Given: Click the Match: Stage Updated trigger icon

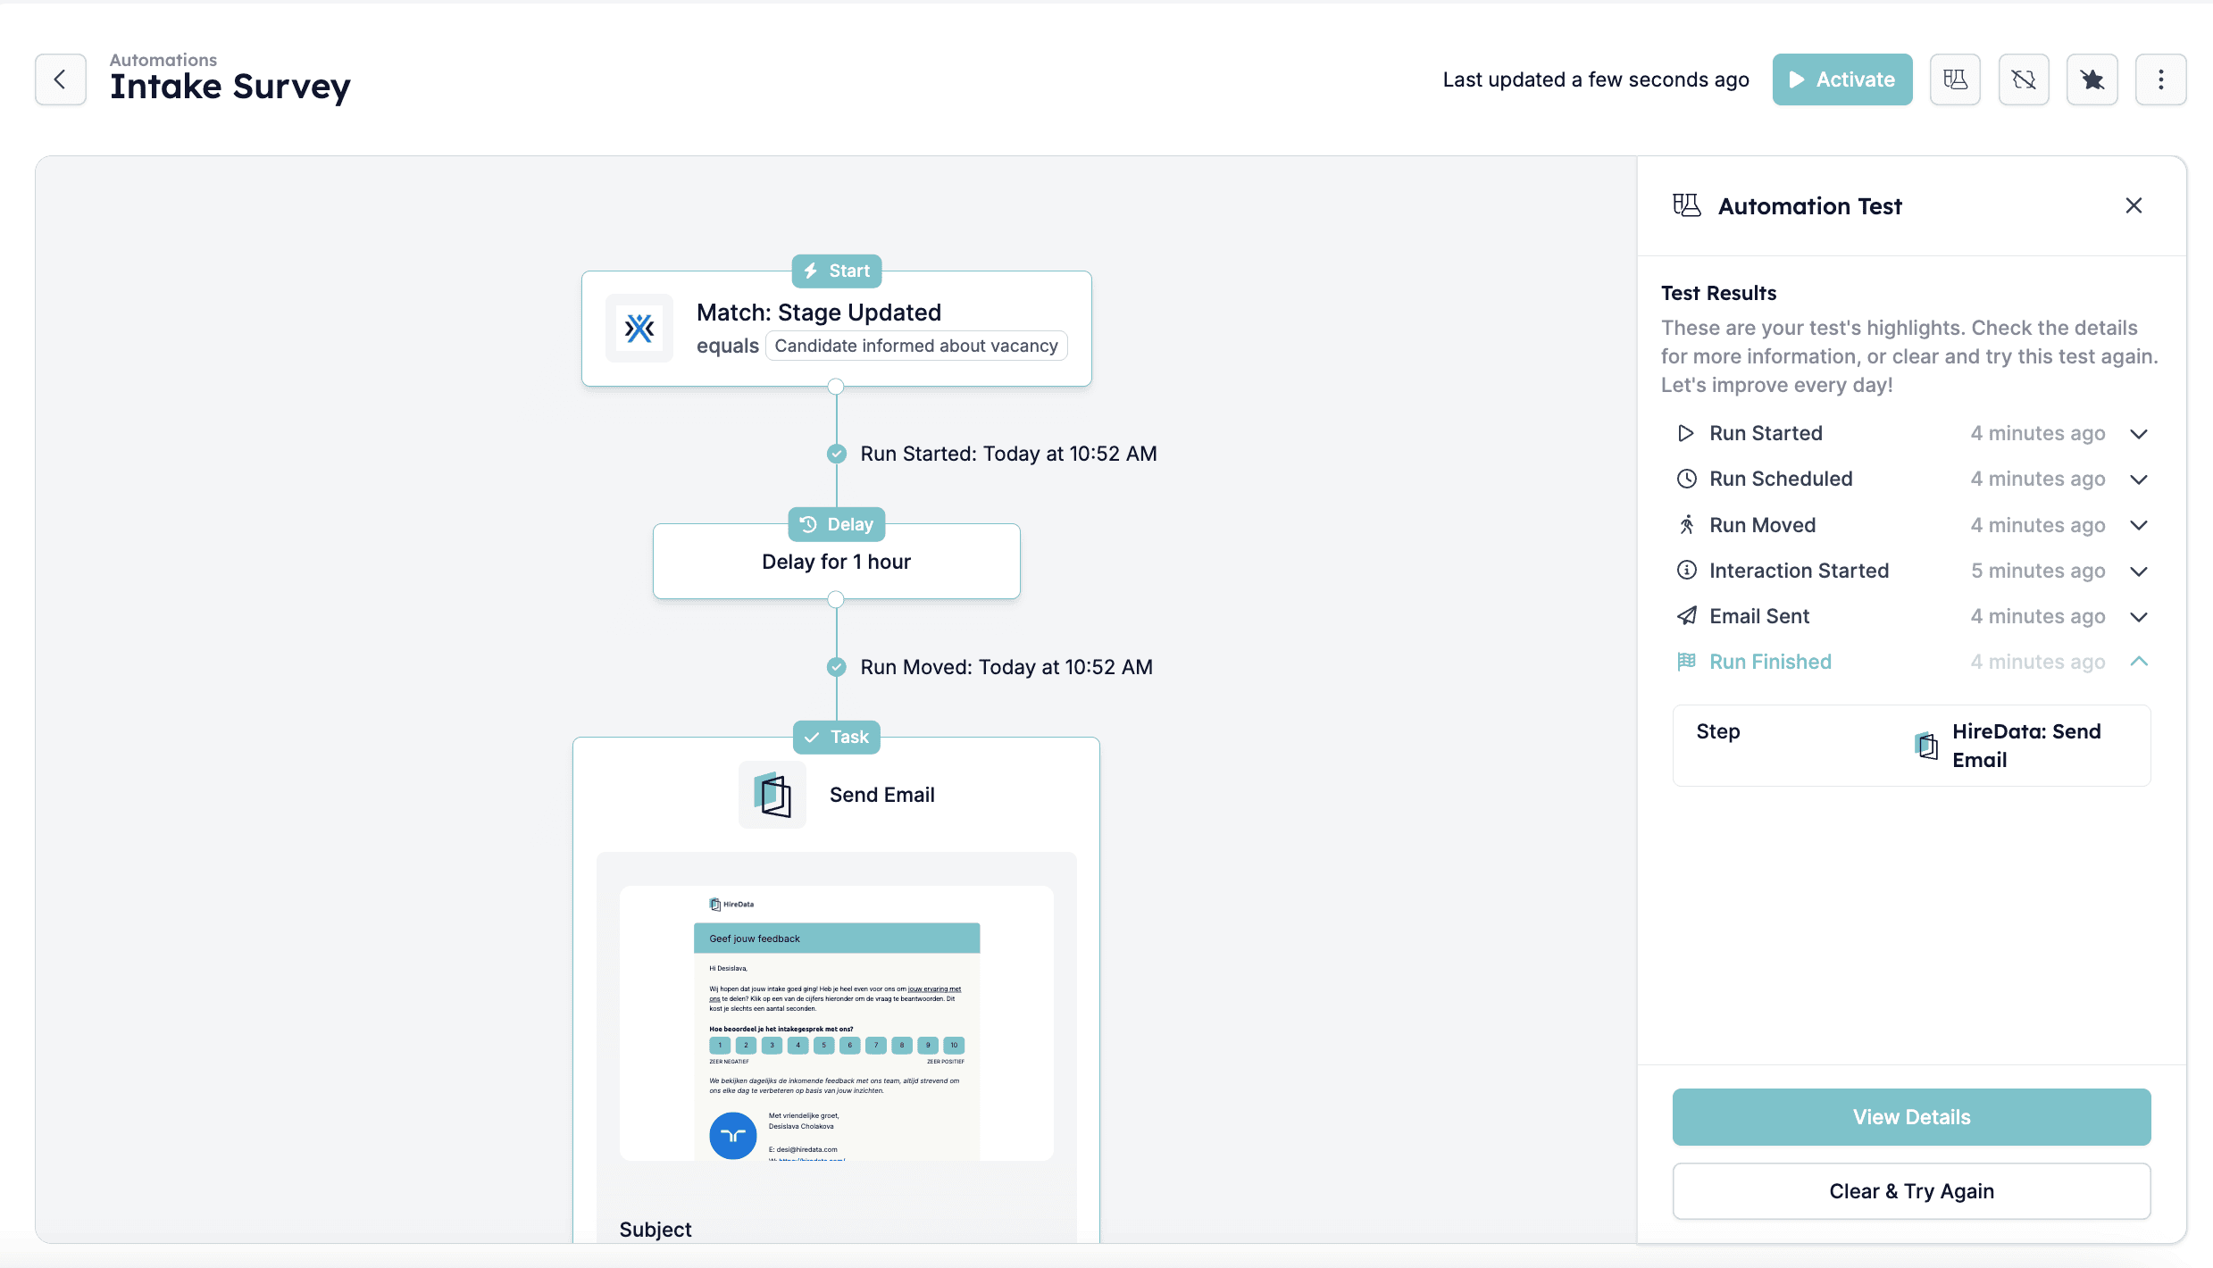Looking at the screenshot, I should coord(639,329).
